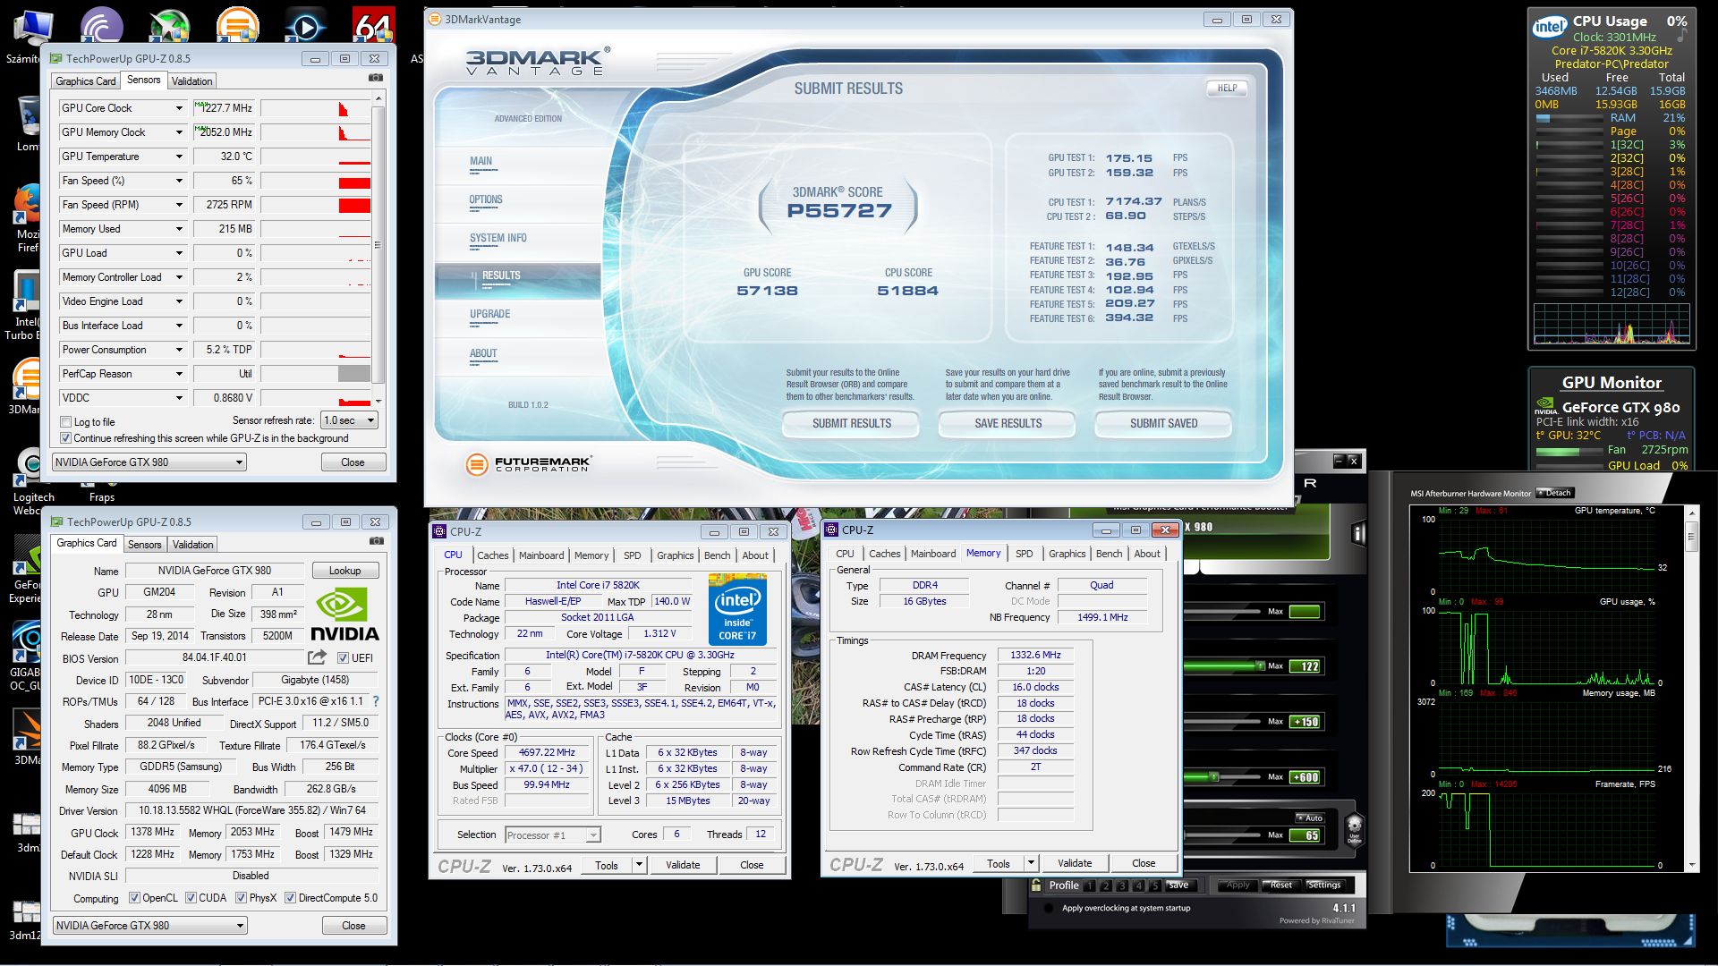This screenshot has width=1718, height=966.
Task: Expand the GPU Temperature sensor dropdown
Action: (x=179, y=157)
